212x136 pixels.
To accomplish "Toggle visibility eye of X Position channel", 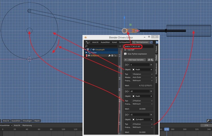I will click(89, 55).
